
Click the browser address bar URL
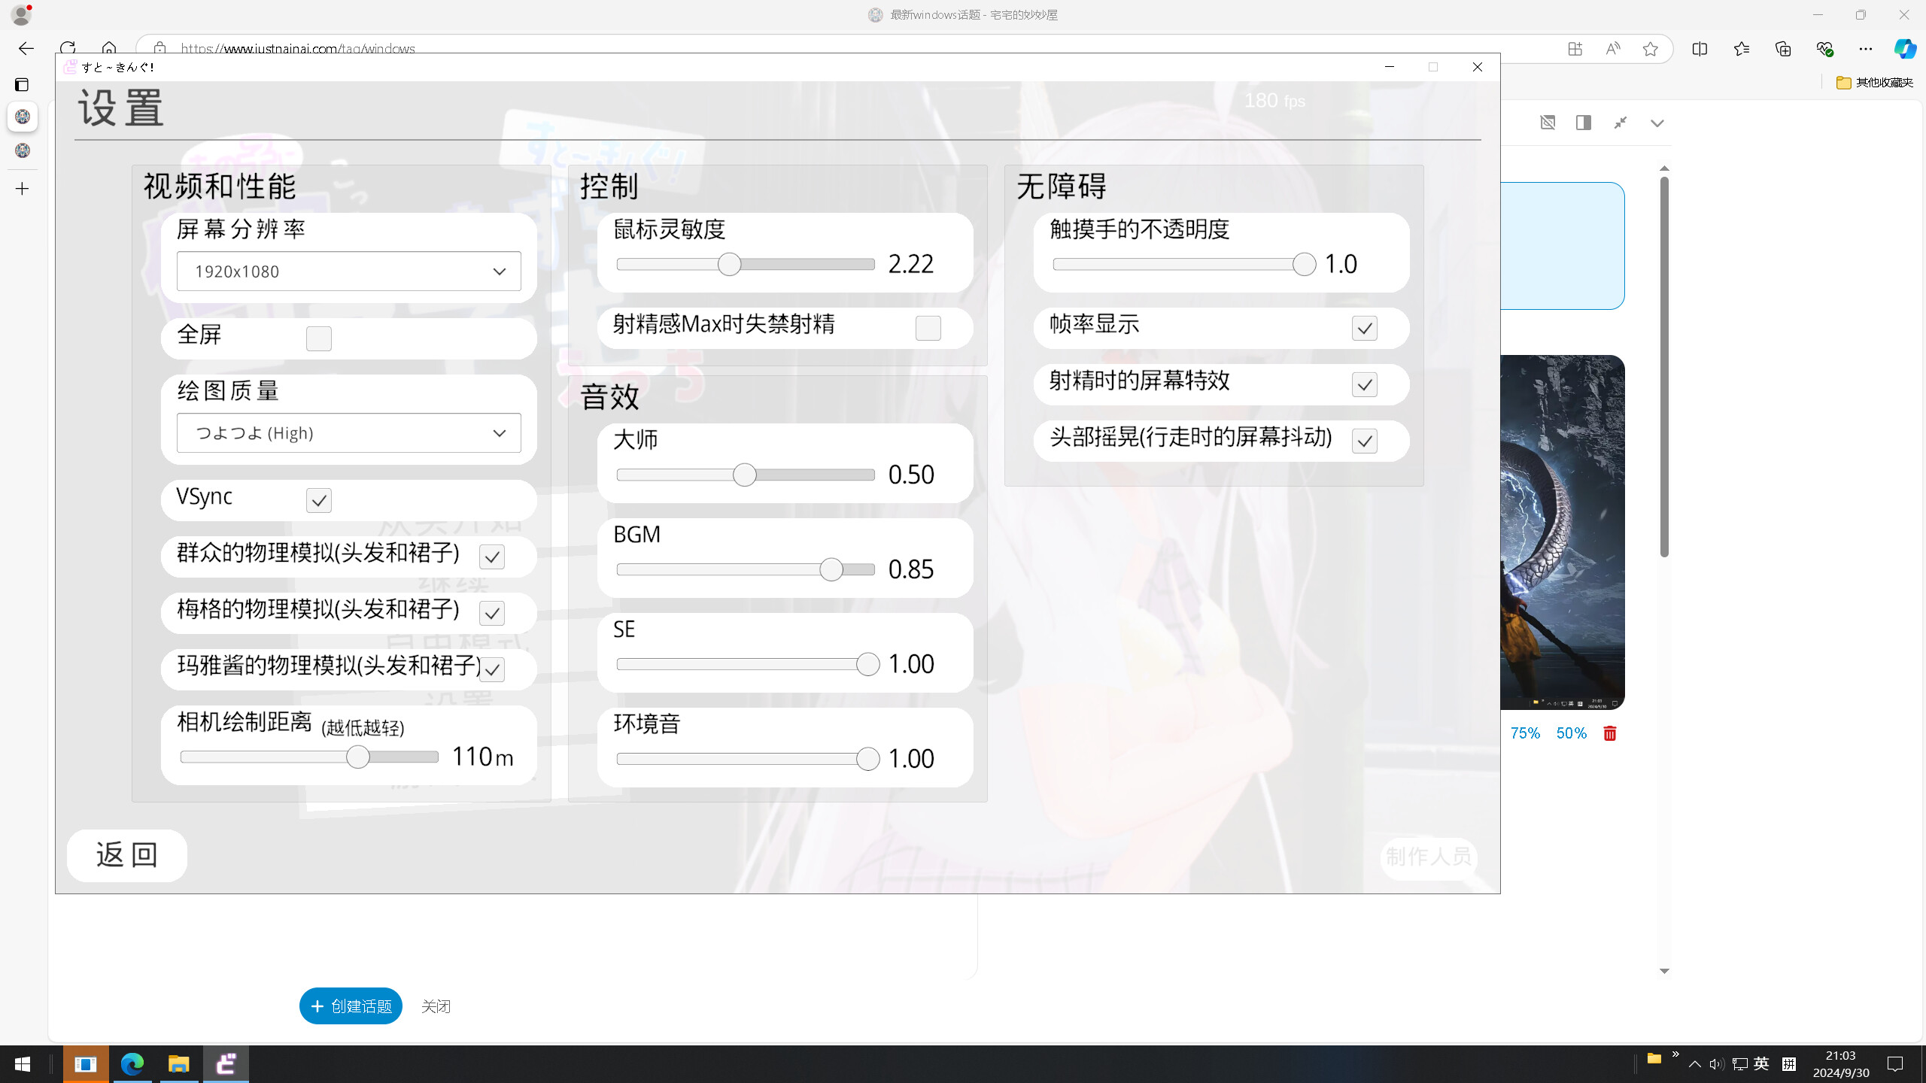click(298, 49)
